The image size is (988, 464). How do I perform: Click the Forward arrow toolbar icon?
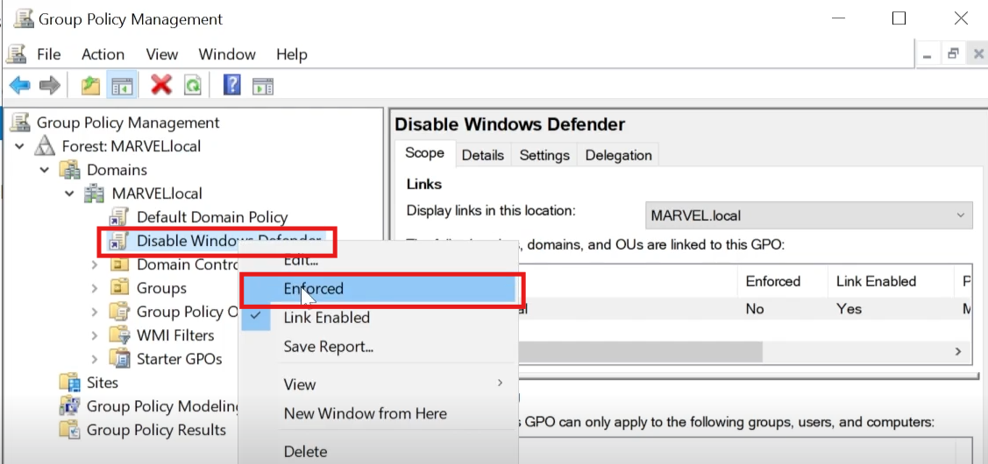50,85
